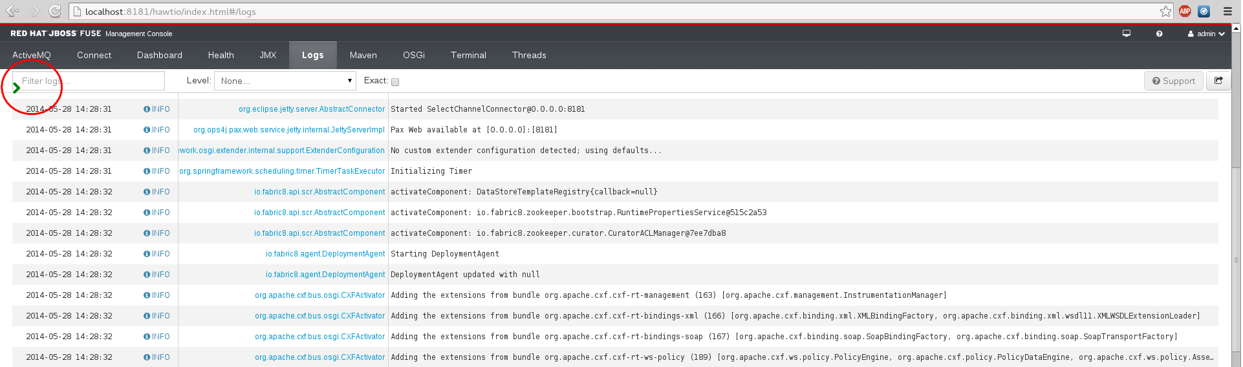This screenshot has height=367, width=1243.
Task: Go to the OSGi tab
Action: pos(414,56)
